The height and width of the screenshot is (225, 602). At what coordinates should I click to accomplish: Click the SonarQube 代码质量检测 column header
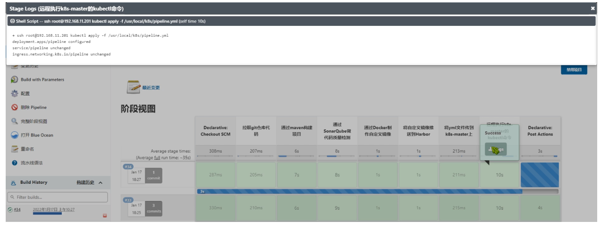tap(337, 131)
